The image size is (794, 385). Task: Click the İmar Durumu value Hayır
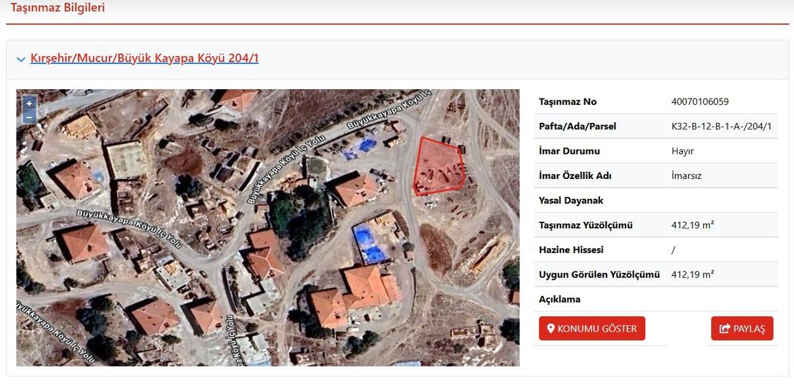[682, 151]
